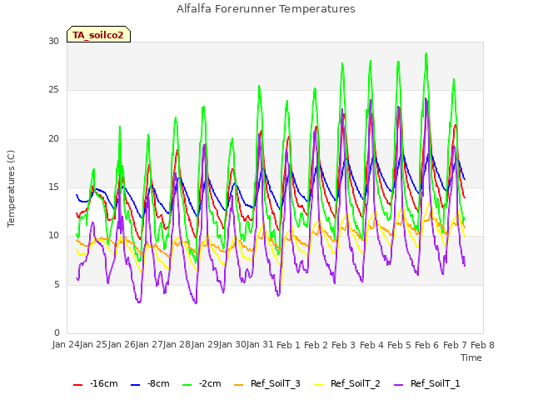Toggle the Ref_SoilT_3 legend entry
The height and width of the screenshot is (400, 533).
click(267, 383)
